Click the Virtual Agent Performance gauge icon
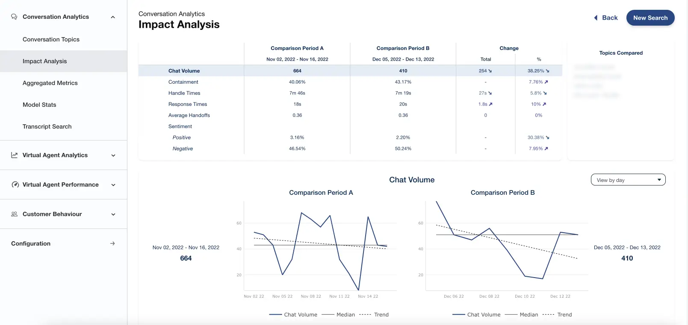 [x=15, y=184]
